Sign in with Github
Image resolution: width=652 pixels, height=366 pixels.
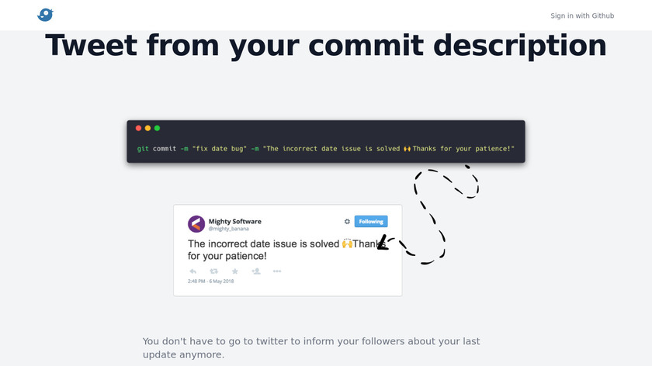(582, 16)
